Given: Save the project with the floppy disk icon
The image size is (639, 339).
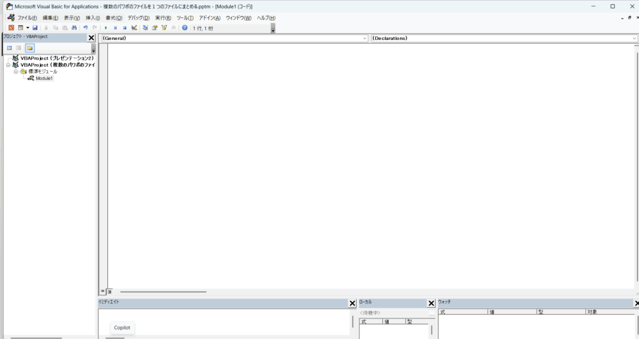Looking at the screenshot, I should click(x=35, y=28).
